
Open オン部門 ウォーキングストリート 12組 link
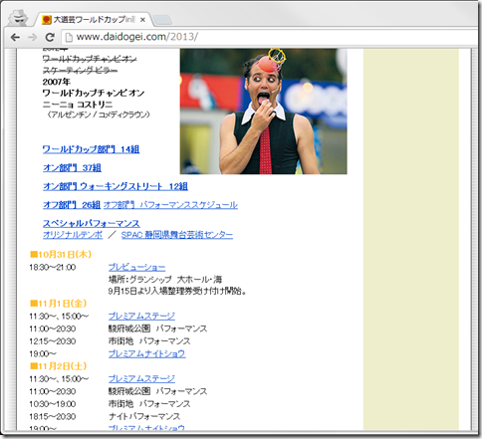click(x=116, y=186)
